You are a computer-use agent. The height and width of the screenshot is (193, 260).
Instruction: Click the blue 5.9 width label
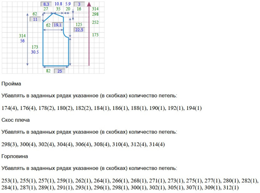tap(68, 4)
